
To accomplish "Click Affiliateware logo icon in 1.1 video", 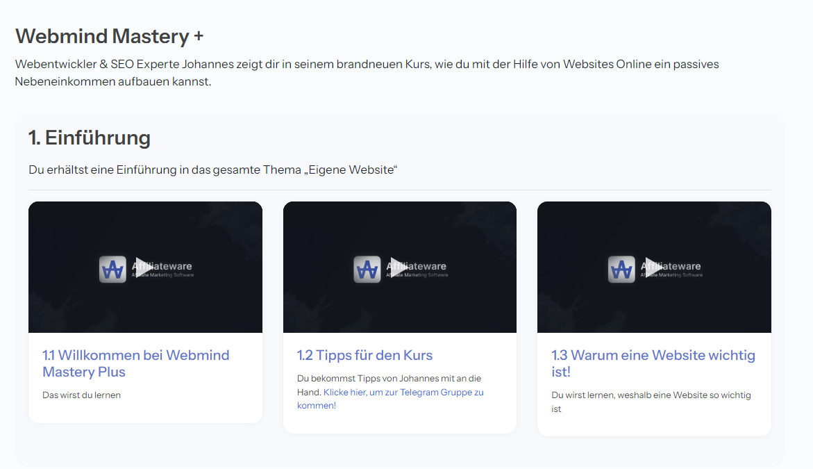I will (112, 270).
